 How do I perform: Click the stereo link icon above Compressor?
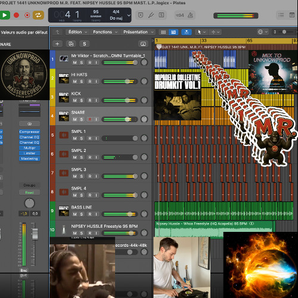(x=29, y=124)
